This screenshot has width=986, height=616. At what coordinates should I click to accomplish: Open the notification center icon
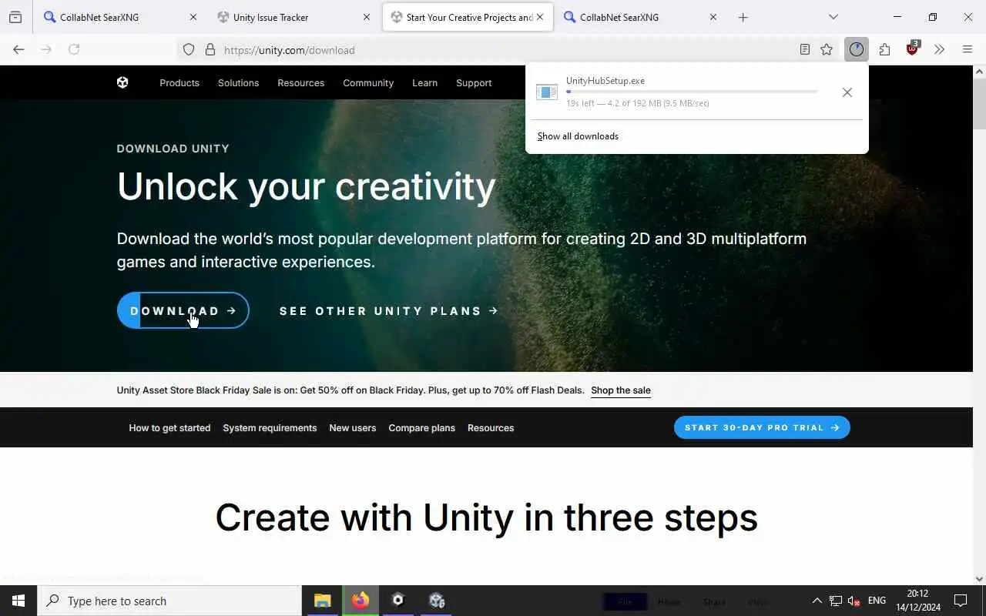point(961,601)
